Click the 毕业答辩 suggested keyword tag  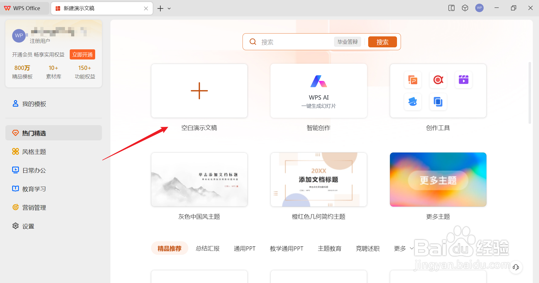pyautogui.click(x=348, y=42)
